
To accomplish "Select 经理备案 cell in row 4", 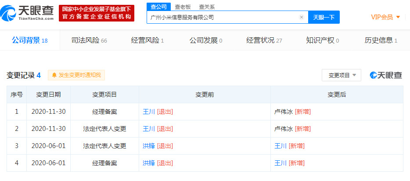I will 104,163.
